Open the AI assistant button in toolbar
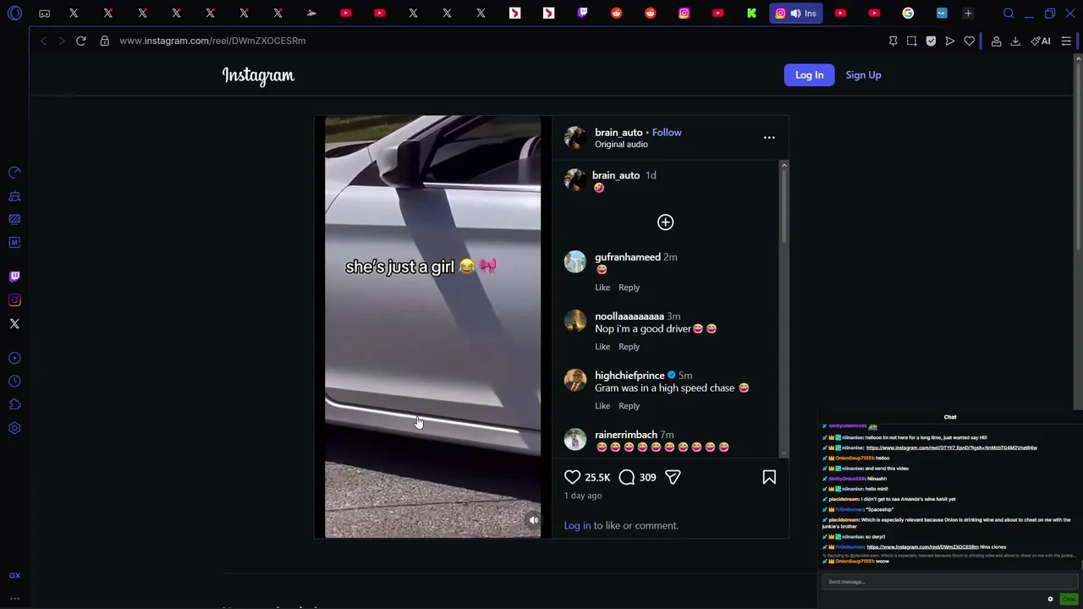Screen dimensions: 1083x609 coord(1041,41)
